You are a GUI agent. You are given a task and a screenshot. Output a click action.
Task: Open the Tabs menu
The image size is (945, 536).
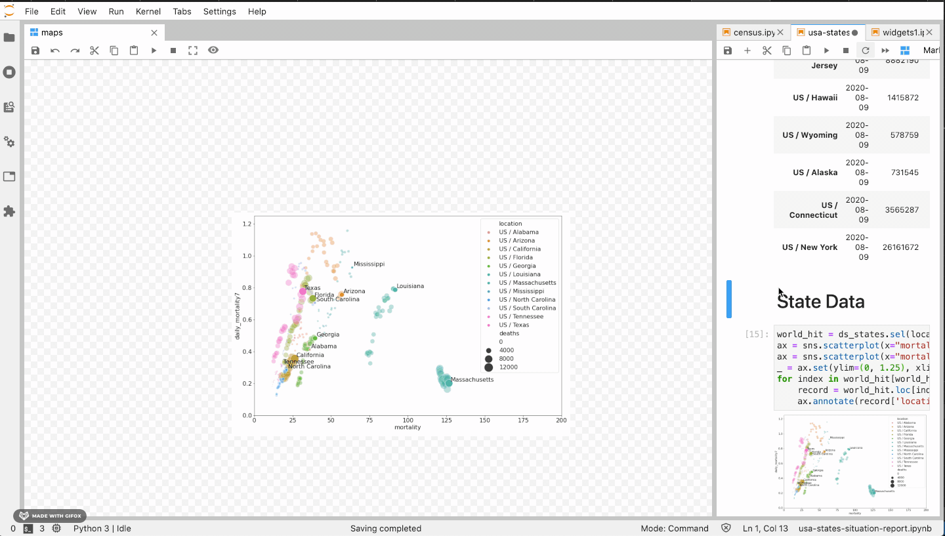182,11
